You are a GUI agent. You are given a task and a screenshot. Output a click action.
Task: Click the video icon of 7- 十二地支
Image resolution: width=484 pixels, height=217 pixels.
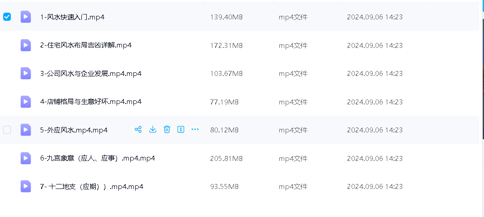pyautogui.click(x=26, y=186)
